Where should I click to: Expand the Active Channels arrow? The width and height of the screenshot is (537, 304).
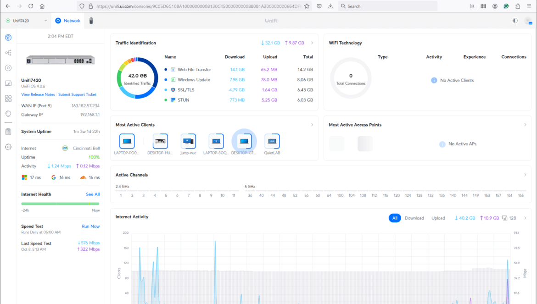pyautogui.click(x=525, y=175)
